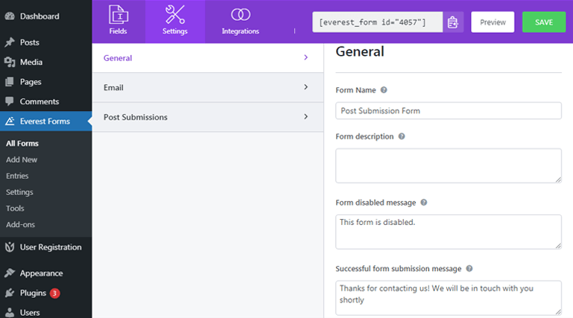Click the Form disabled message text area
573x318 pixels.
point(449,232)
